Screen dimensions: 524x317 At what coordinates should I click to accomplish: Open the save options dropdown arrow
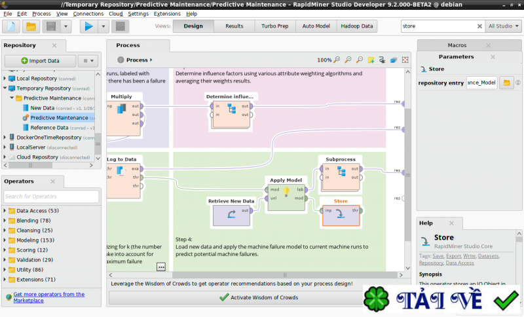(x=66, y=26)
